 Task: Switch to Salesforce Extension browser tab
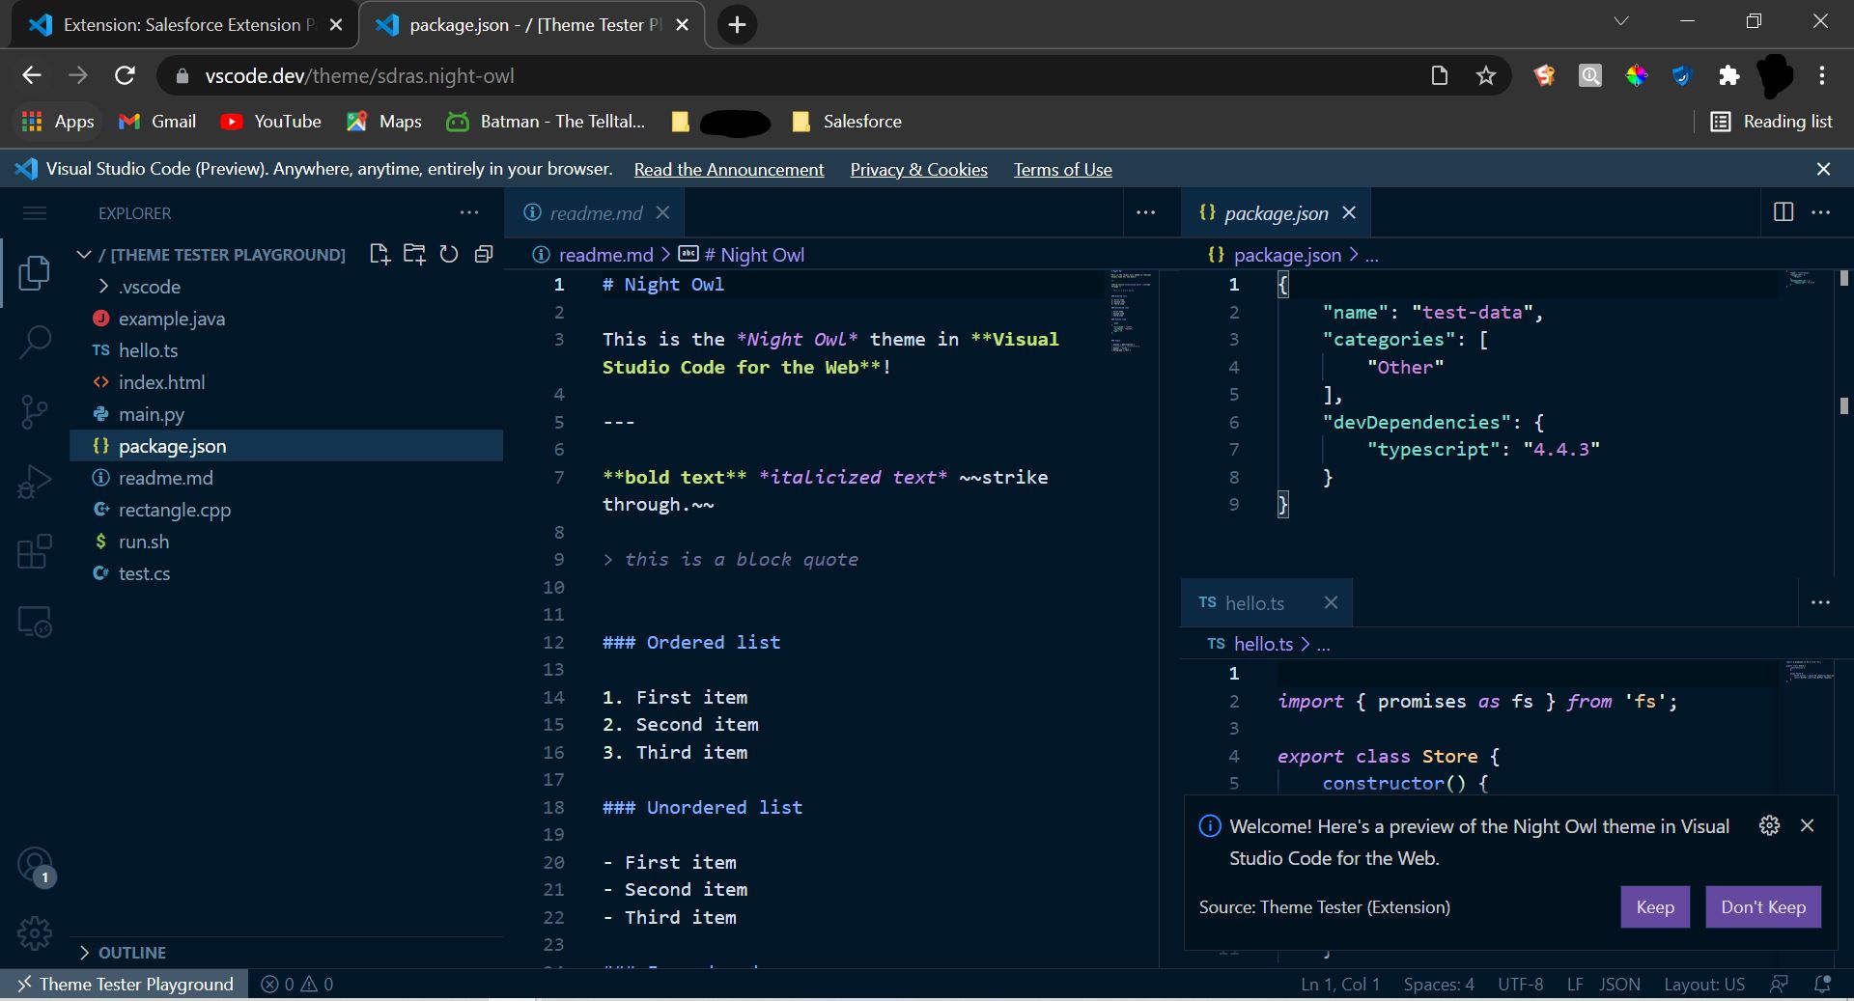[183, 25]
